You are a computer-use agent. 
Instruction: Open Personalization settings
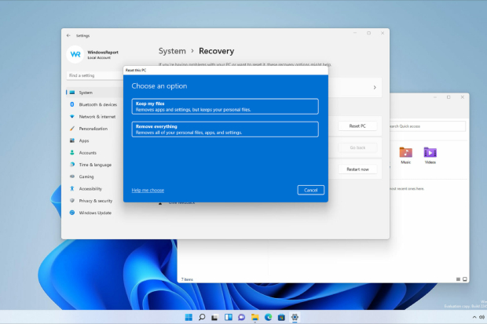[x=93, y=129]
